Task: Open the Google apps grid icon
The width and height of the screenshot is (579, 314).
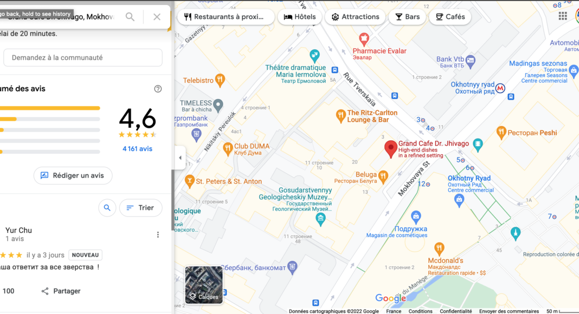Action: [x=563, y=16]
